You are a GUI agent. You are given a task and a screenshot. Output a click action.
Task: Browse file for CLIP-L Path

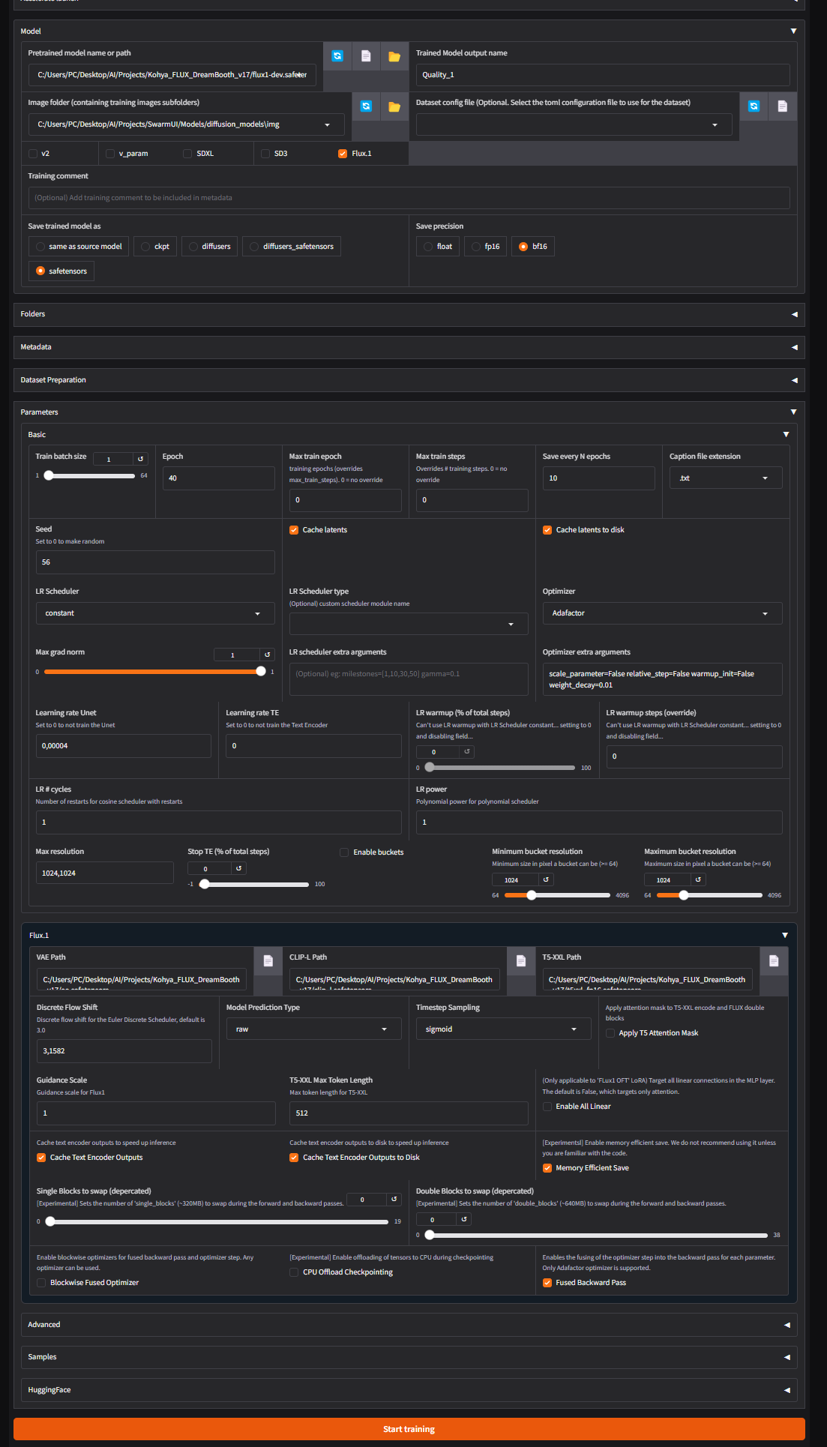click(x=521, y=961)
